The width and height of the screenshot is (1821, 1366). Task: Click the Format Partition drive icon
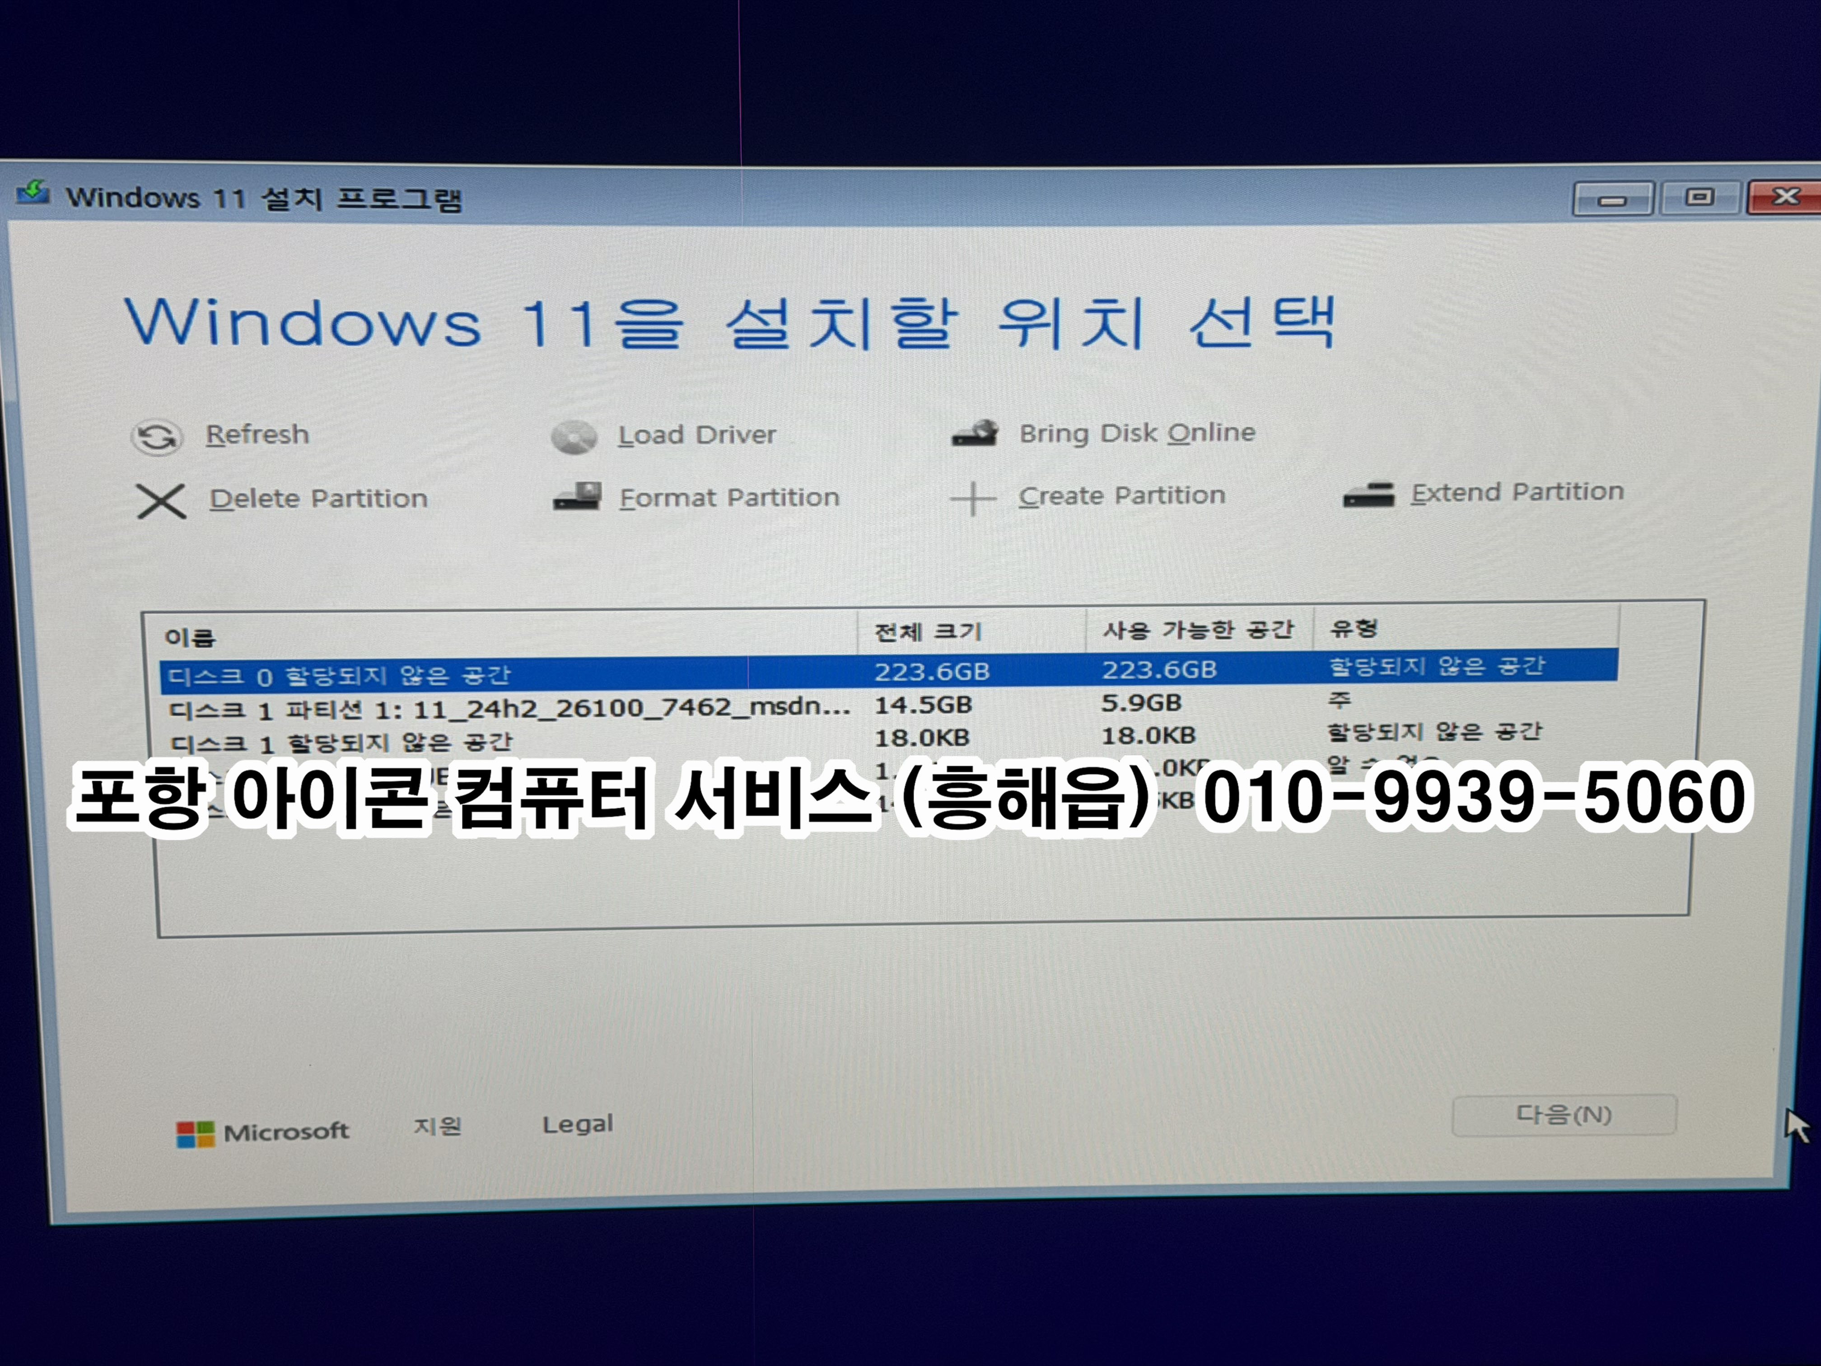click(577, 496)
